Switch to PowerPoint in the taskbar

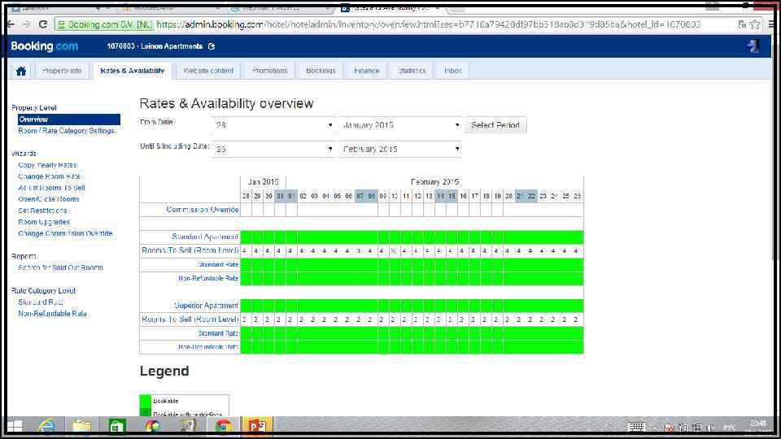(258, 427)
